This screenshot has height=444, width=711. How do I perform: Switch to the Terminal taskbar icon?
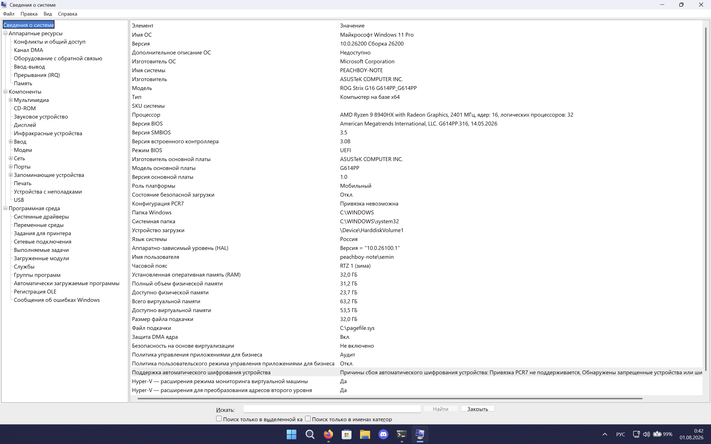coord(402,434)
